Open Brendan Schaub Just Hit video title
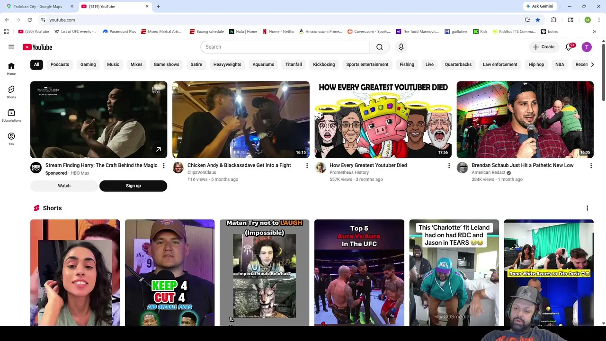The image size is (606, 341). click(522, 165)
